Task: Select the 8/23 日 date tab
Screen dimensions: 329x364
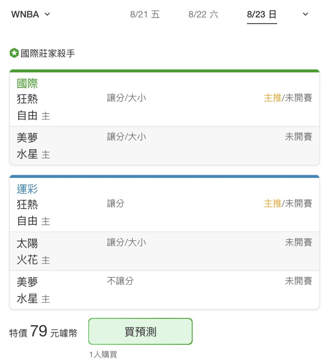Action: point(262,14)
